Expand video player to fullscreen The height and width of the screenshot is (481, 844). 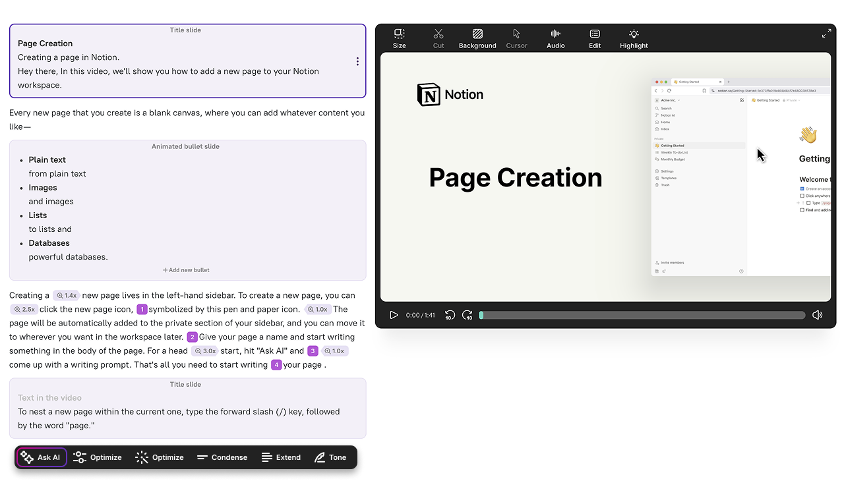coord(826,34)
